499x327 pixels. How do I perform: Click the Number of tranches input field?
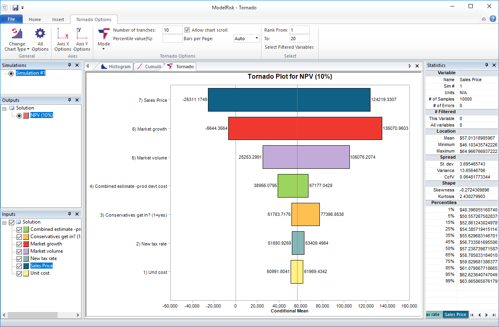pyautogui.click(x=172, y=29)
